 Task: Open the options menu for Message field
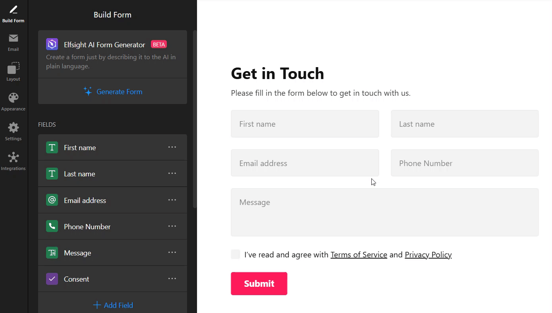point(172,253)
